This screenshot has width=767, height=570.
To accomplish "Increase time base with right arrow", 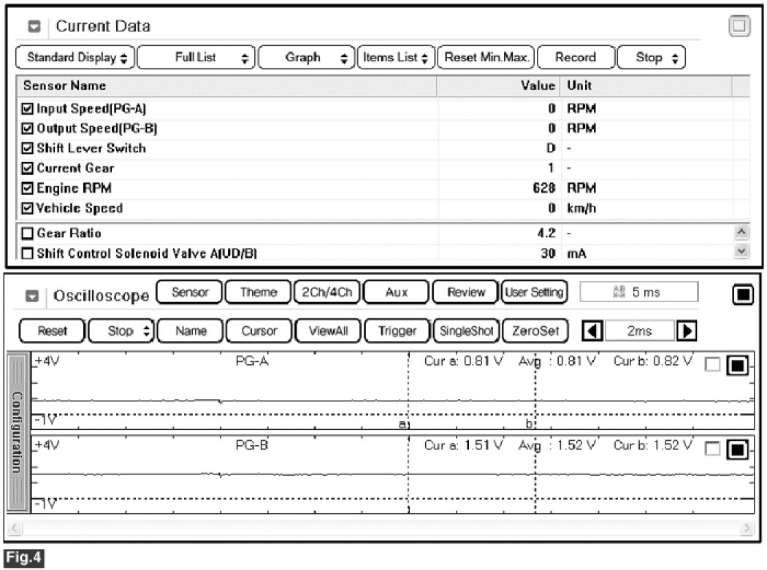I will 686,331.
